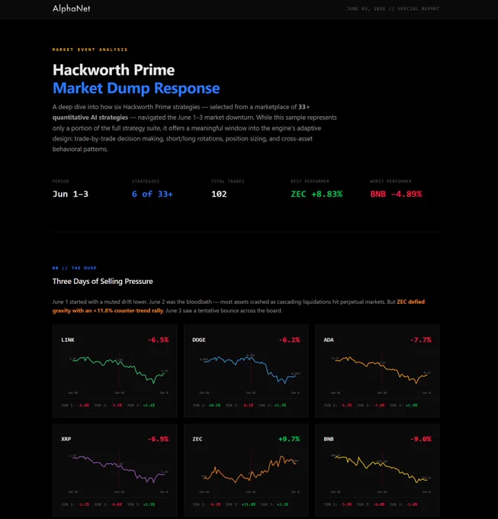Click the 'Jun 1–3' period value

click(70, 194)
